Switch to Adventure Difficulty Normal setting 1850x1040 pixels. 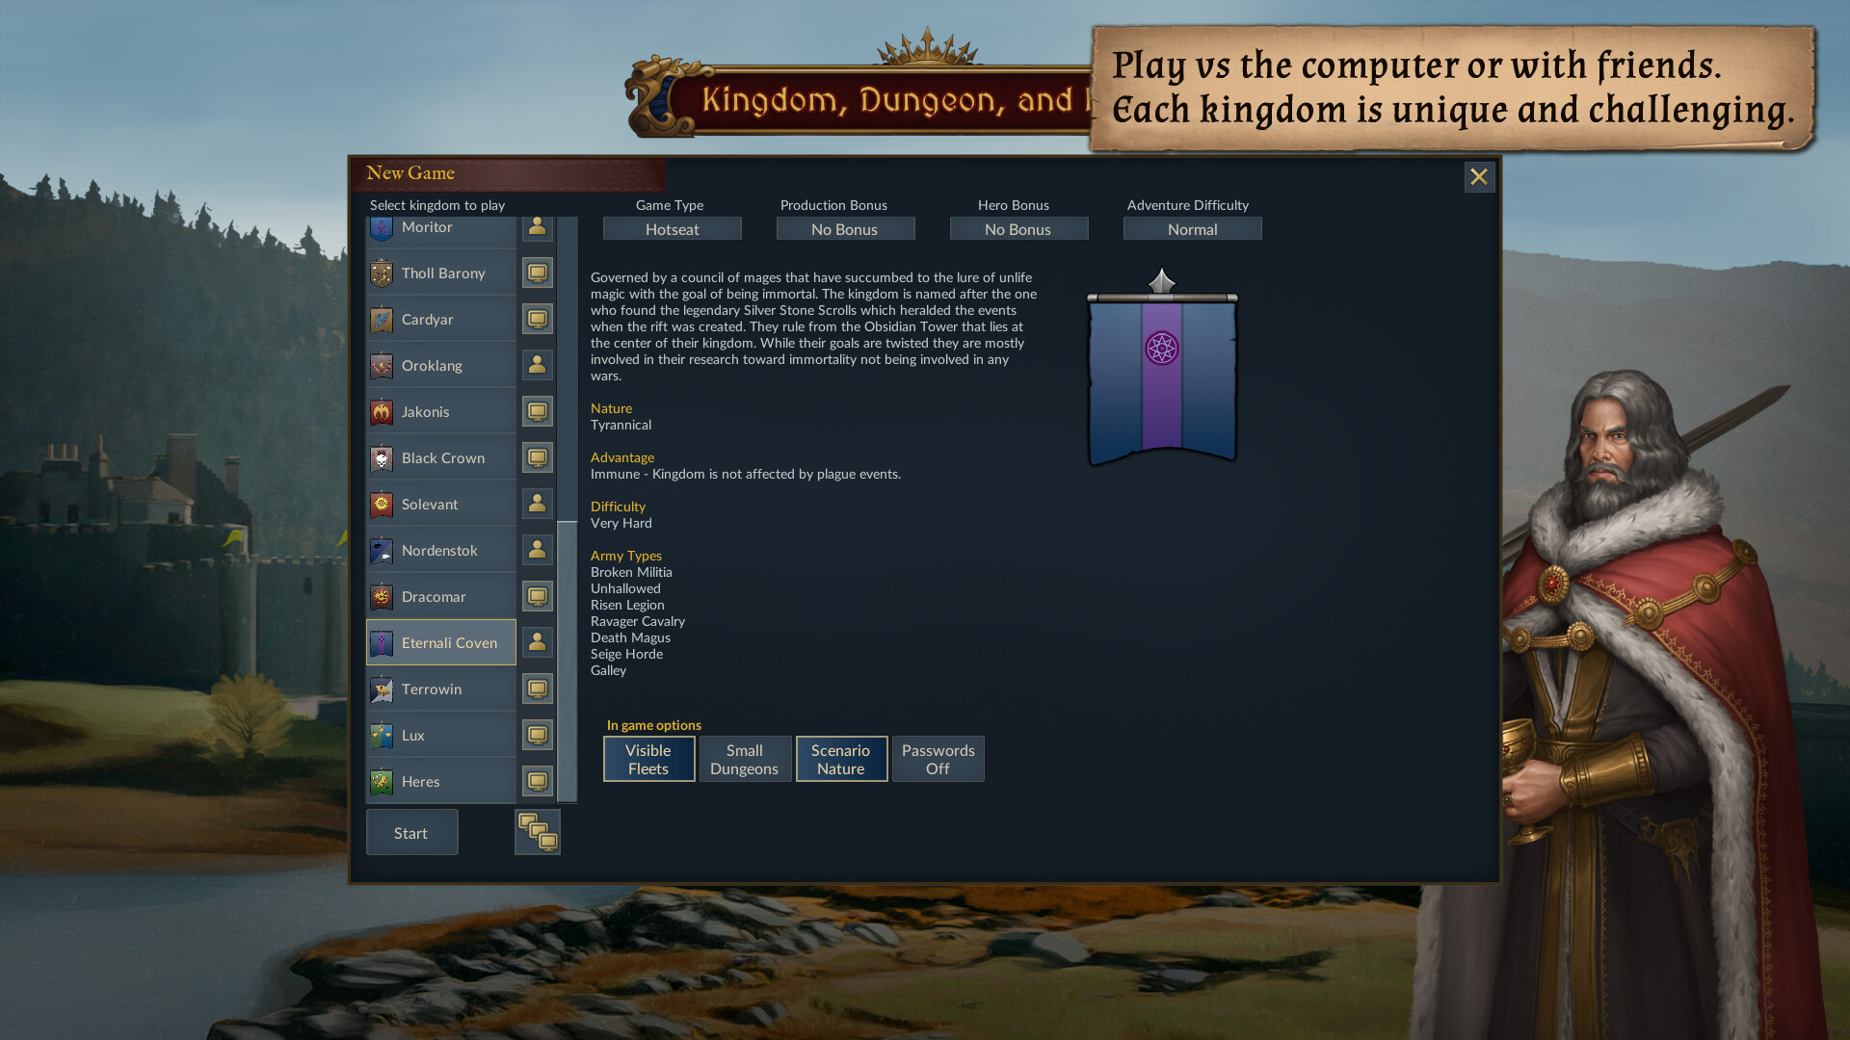pos(1191,228)
